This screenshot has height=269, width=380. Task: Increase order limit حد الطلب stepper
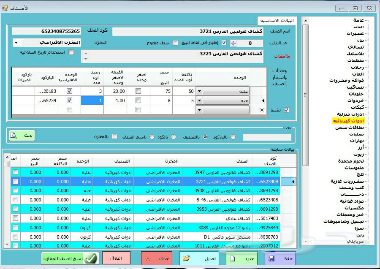point(233,41)
